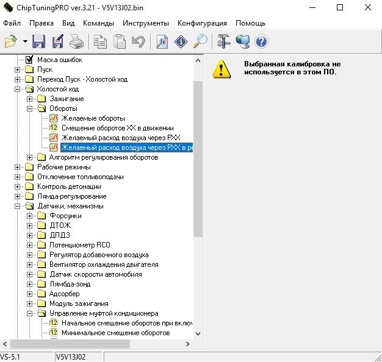Click the blue Info diamond icon
Image resolution: width=382 pixels, height=362 pixels.
click(x=181, y=41)
